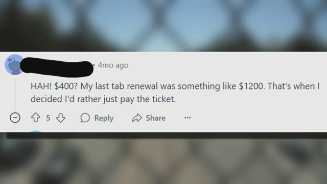Viewport: 327px width, 184px height.
Task: Click the vertical thread line beside comment
Action: 15,95
